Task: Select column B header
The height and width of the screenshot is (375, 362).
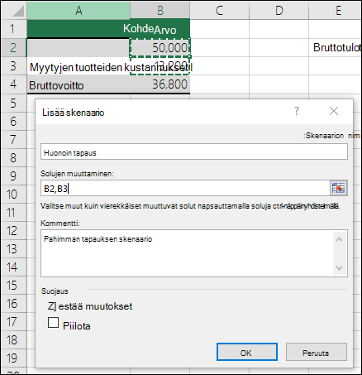Action: [160, 11]
